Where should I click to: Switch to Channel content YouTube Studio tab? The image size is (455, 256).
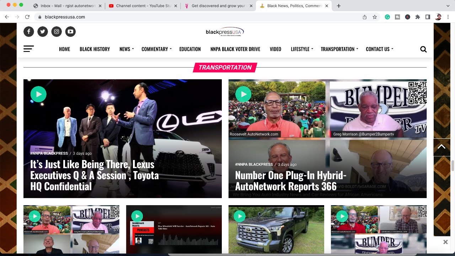[x=143, y=6]
